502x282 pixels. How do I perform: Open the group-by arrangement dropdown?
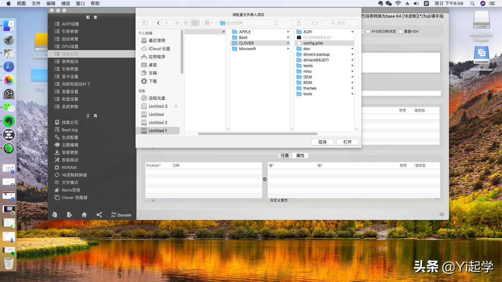[x=209, y=23]
